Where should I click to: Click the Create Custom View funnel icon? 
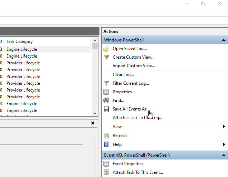coord(106,57)
